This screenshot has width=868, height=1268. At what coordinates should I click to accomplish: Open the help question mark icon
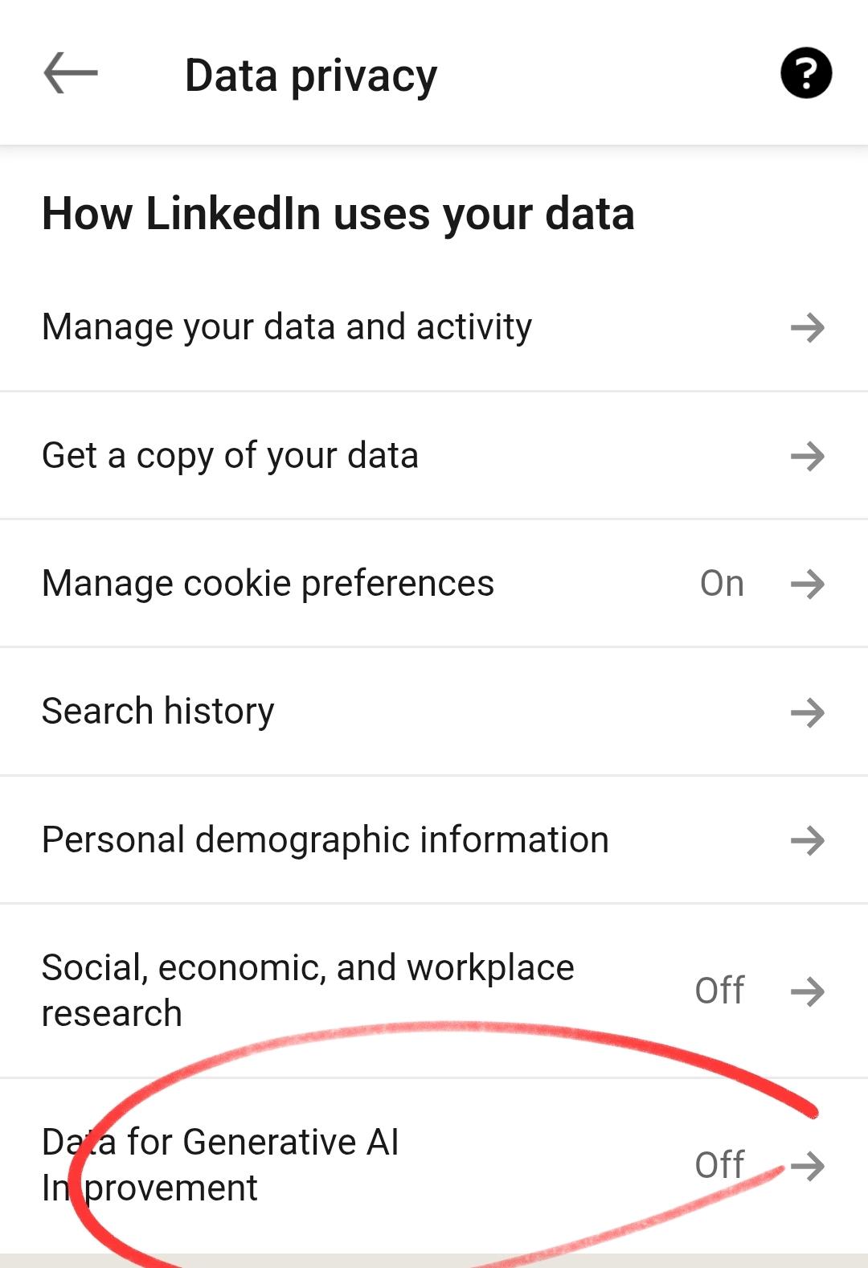coord(806,73)
